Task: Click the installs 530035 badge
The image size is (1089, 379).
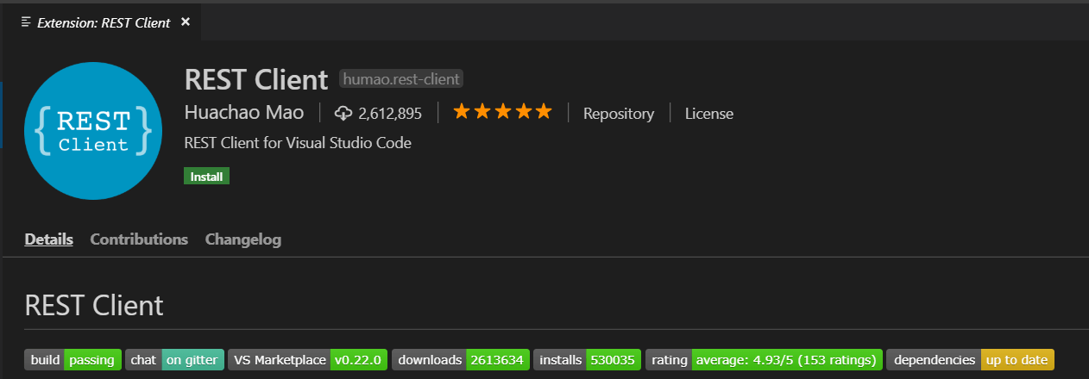Action: [588, 359]
